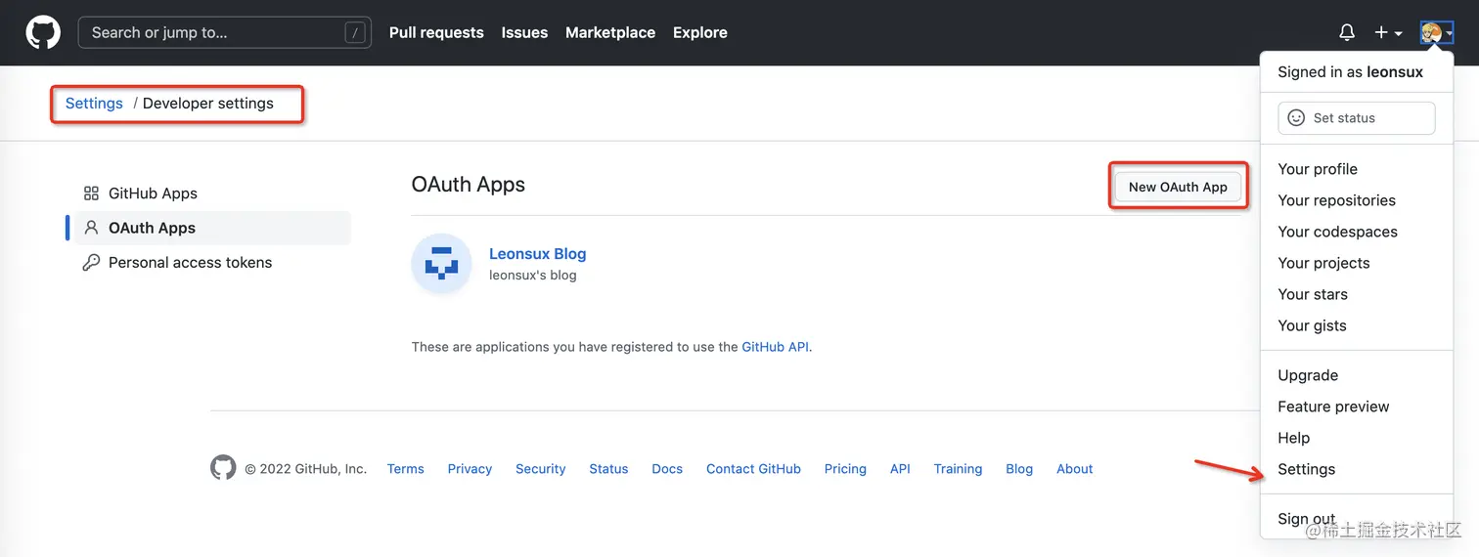1479x557 pixels.
Task: Click the GitHub logo in the footer
Action: click(223, 468)
